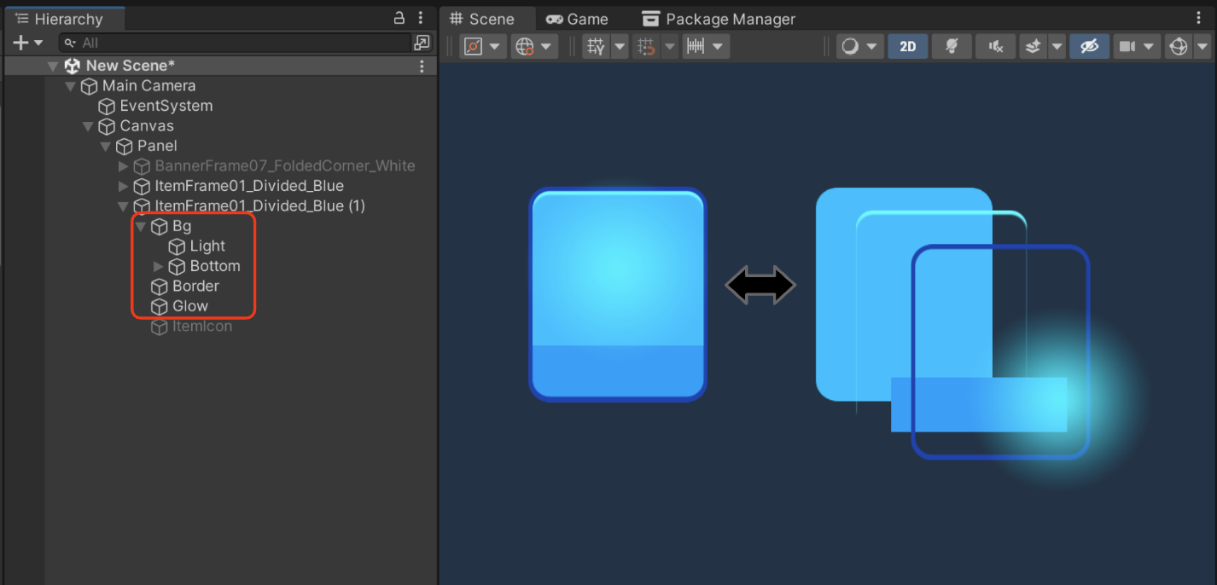The height and width of the screenshot is (585, 1217).
Task: Click the Hierarchy panel lock icon
Action: tap(399, 18)
